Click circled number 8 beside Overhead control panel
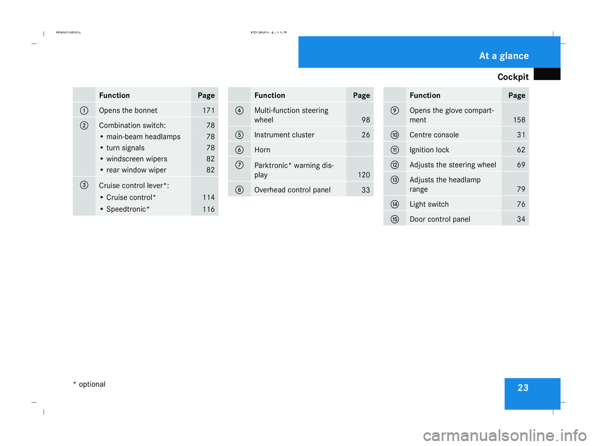 coord(239,190)
